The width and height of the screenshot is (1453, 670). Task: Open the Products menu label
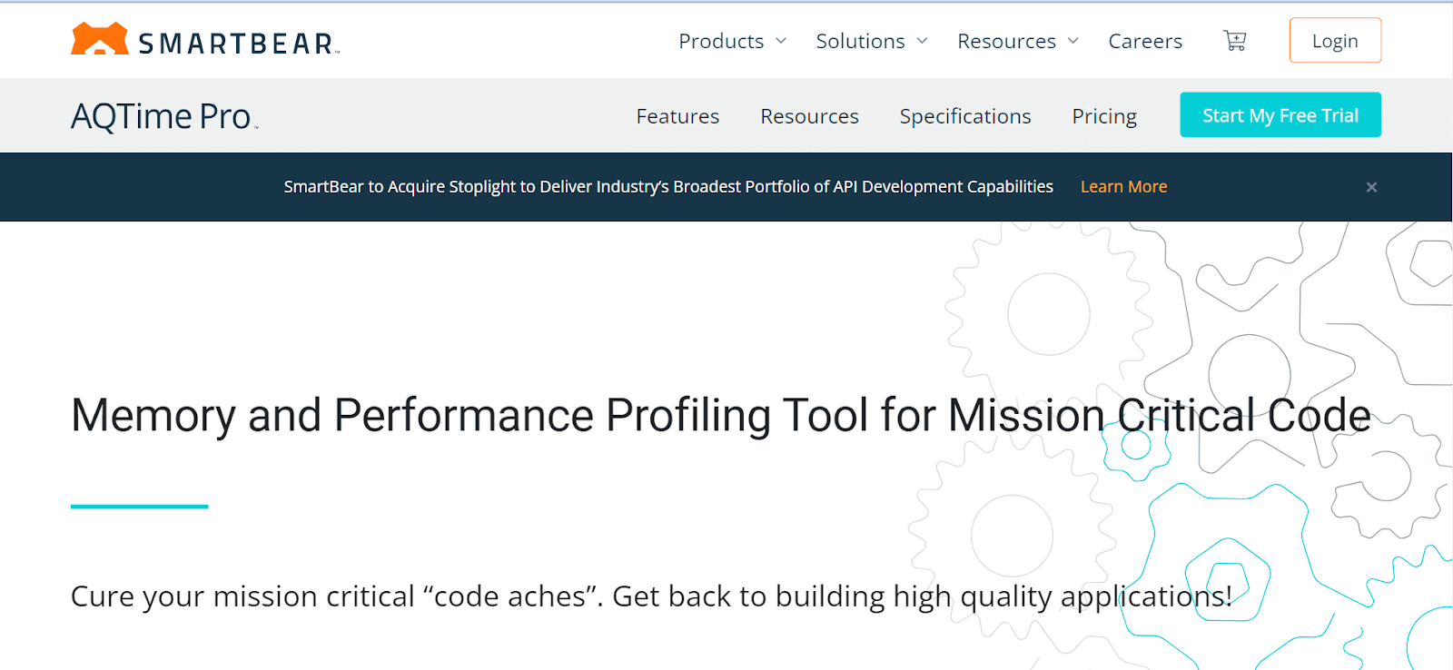click(x=721, y=41)
